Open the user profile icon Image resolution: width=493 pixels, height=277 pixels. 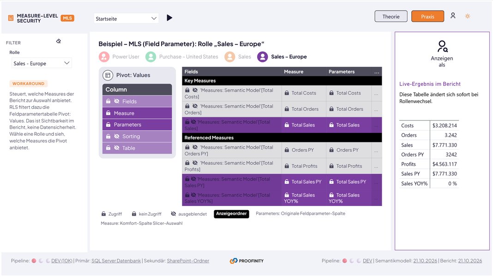(453, 16)
